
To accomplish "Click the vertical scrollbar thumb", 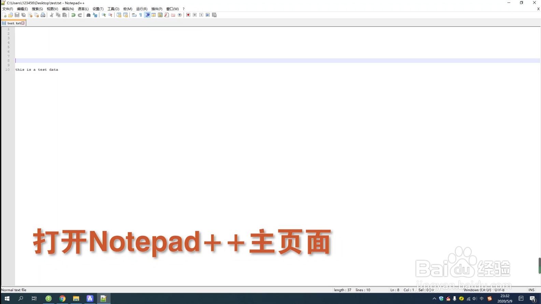I will tap(540, 265).
